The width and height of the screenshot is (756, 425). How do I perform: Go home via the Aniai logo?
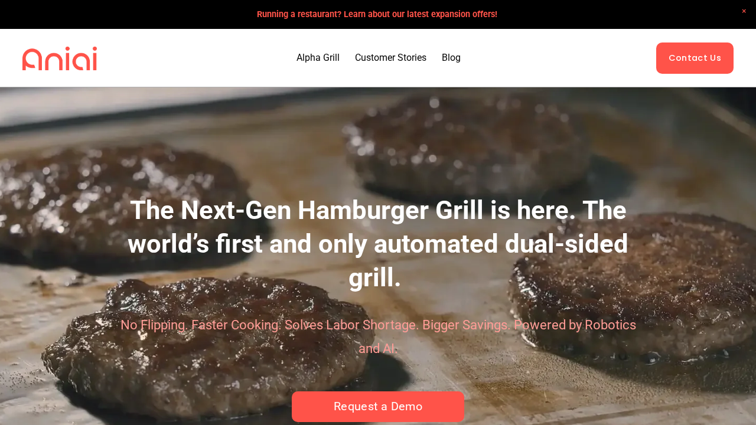pyautogui.click(x=60, y=58)
